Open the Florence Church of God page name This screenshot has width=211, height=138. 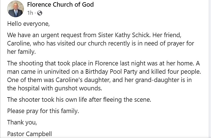click(60, 4)
